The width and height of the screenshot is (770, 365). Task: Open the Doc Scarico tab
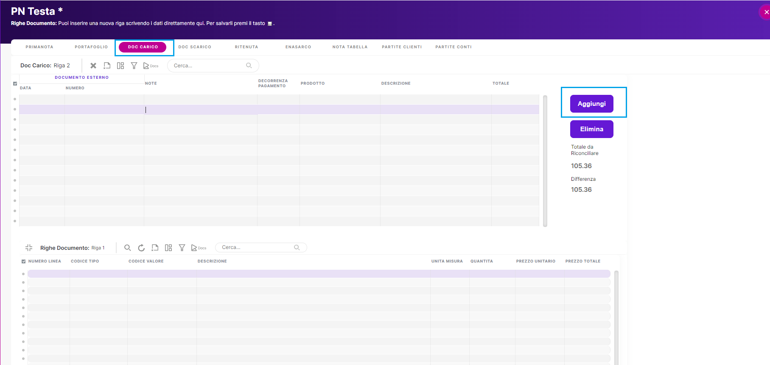[x=195, y=47]
